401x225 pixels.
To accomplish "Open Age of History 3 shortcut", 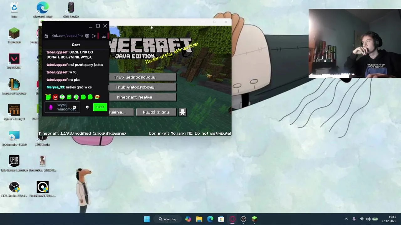I will (x=14, y=112).
